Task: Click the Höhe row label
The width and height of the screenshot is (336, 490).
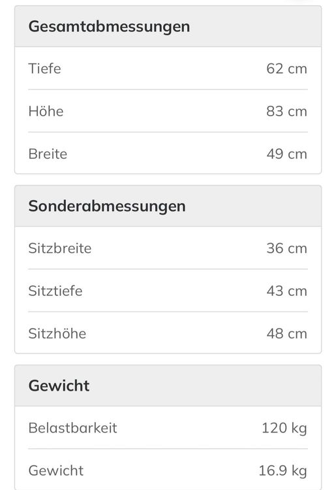Action: (x=46, y=111)
